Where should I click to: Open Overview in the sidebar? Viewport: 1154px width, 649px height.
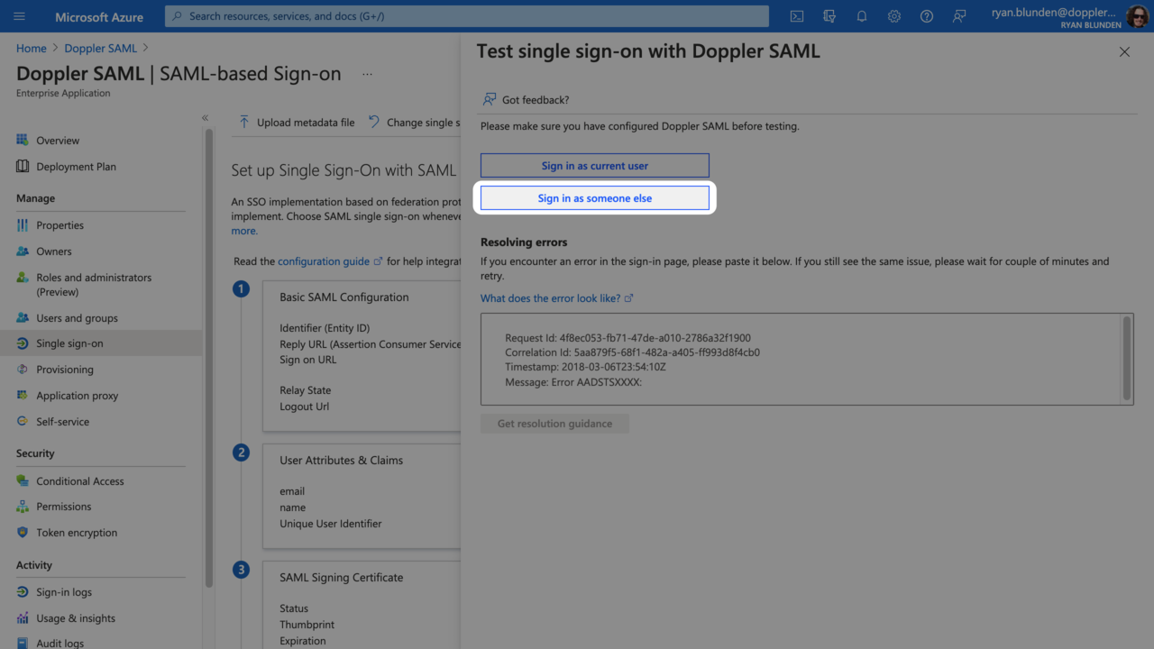(x=58, y=141)
